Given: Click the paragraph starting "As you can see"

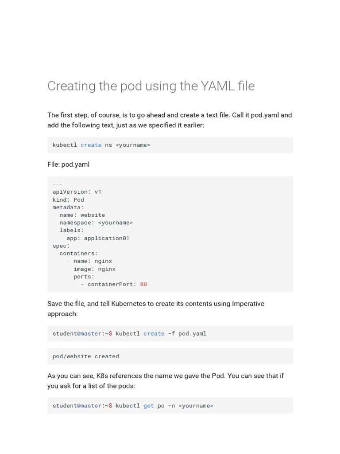Looking at the screenshot, I should coord(166,381).
